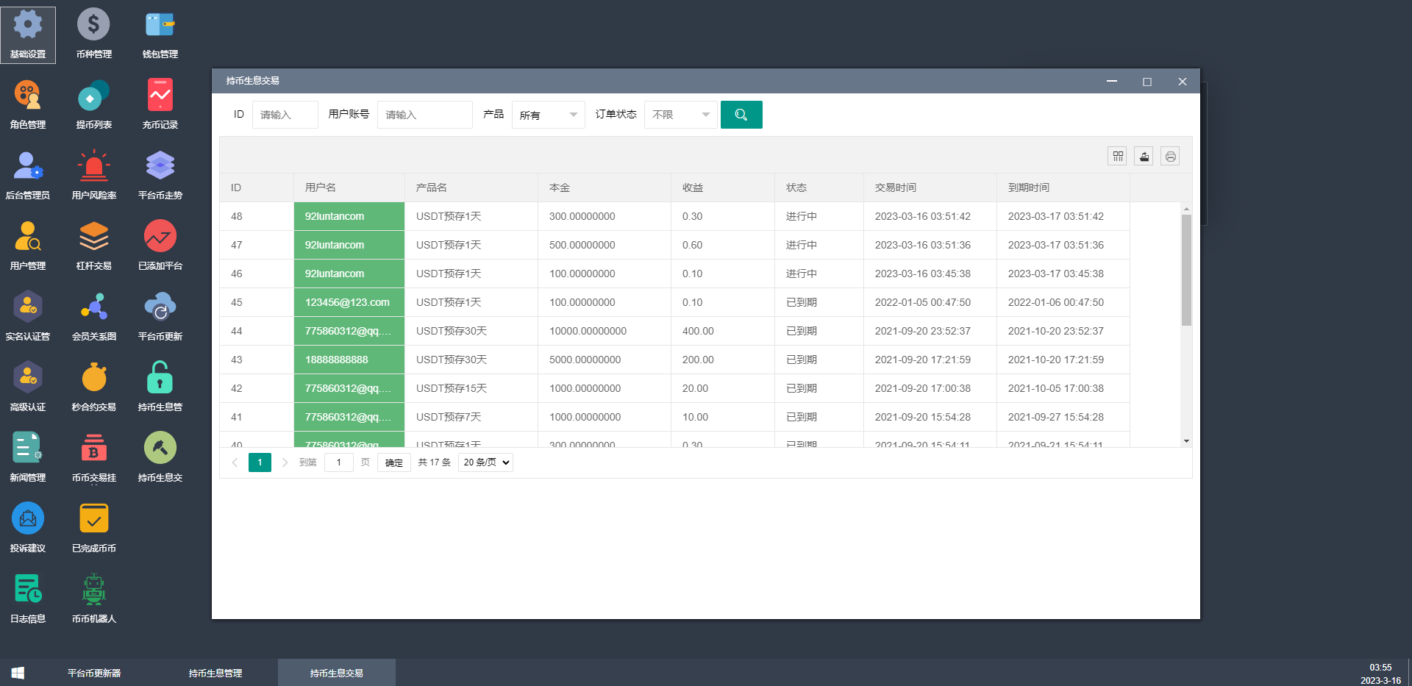Screen dimensions: 1412x686
Task: Focus the 用户账号 input field
Action: pyautogui.click(x=424, y=115)
